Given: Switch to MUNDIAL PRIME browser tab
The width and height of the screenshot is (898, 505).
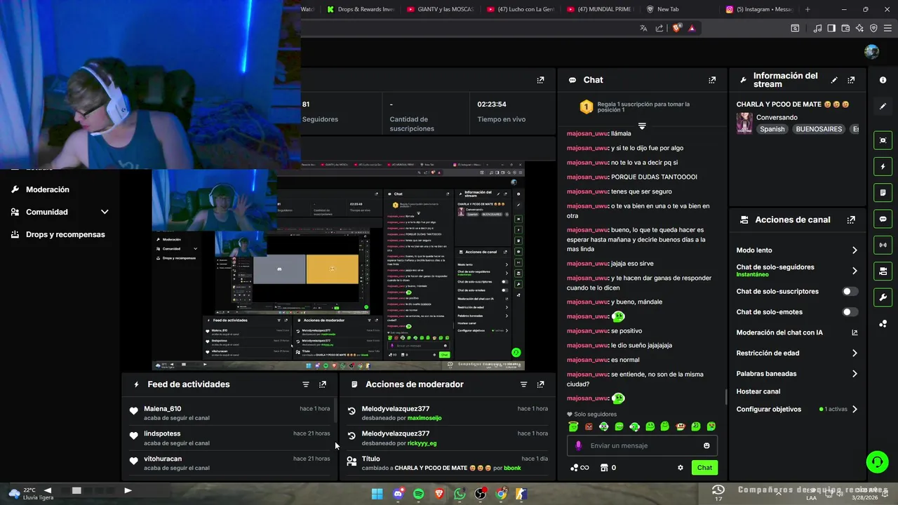Looking at the screenshot, I should pos(601,9).
